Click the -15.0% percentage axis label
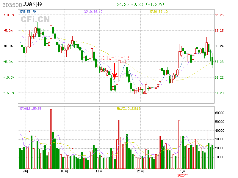238x178 pixels. pyautogui.click(x=9, y=93)
